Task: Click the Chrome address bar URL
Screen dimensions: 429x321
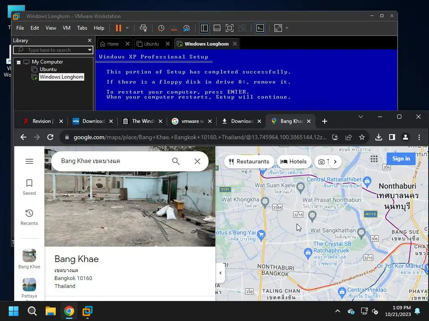Action: 200,137
